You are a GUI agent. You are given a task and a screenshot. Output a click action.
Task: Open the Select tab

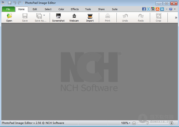(x=48, y=9)
